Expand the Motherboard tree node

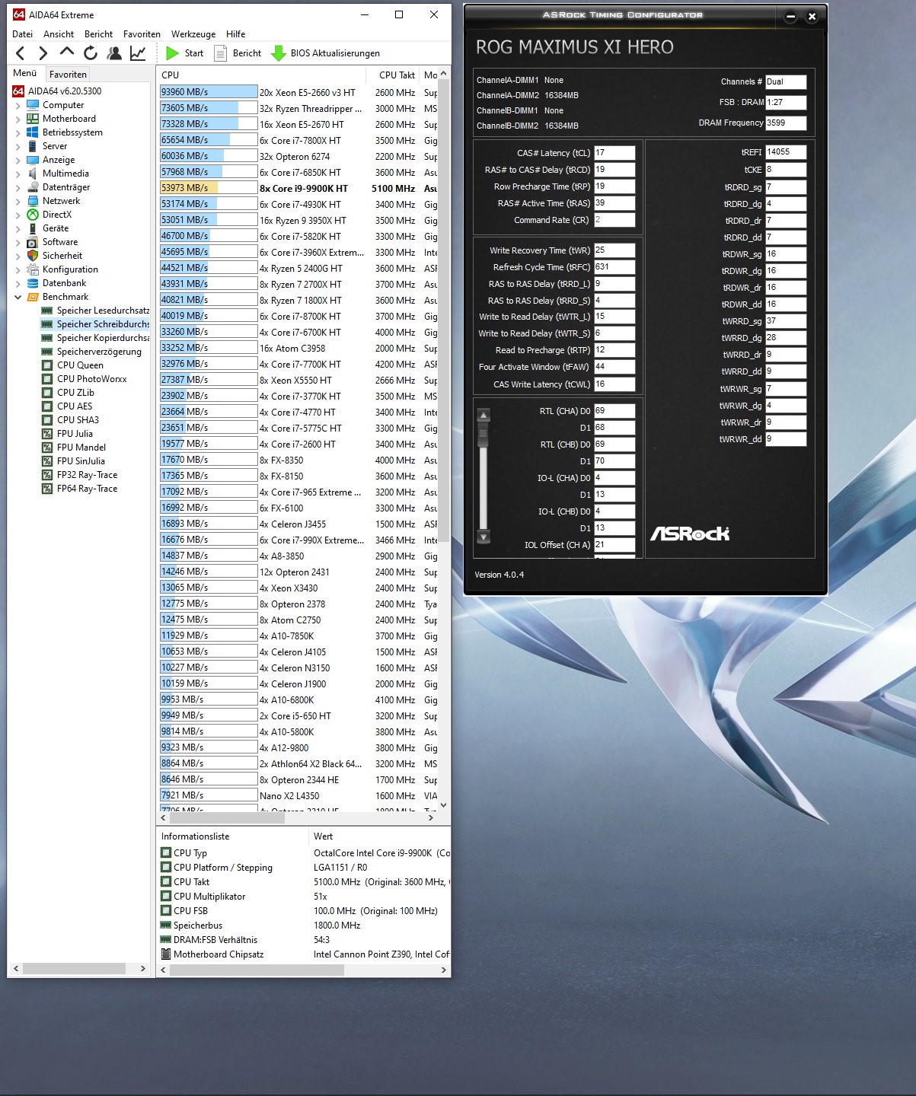click(18, 119)
